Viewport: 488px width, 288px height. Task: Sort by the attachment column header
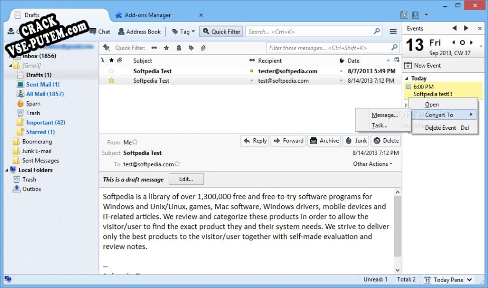(x=119, y=60)
